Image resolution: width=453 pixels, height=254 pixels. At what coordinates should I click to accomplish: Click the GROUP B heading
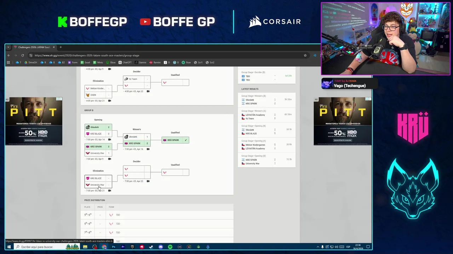(x=89, y=110)
